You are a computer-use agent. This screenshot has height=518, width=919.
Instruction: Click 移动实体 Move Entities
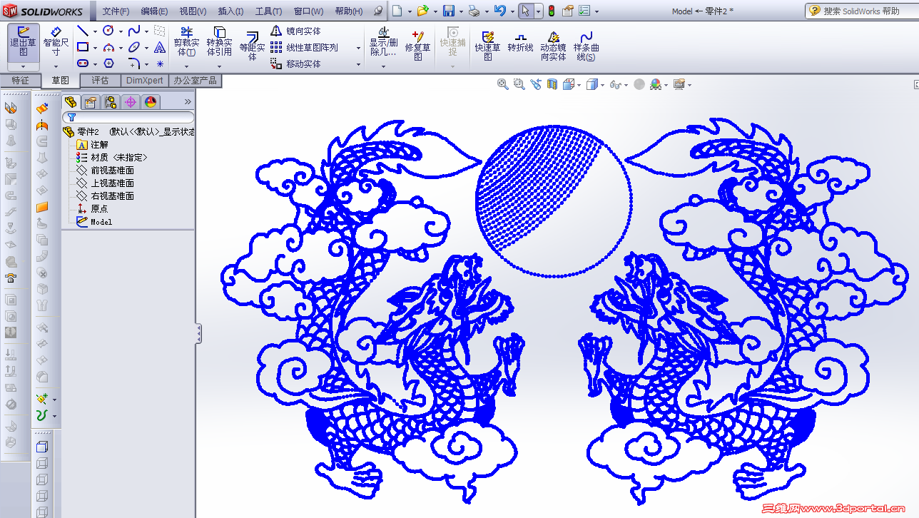pyautogui.click(x=295, y=64)
